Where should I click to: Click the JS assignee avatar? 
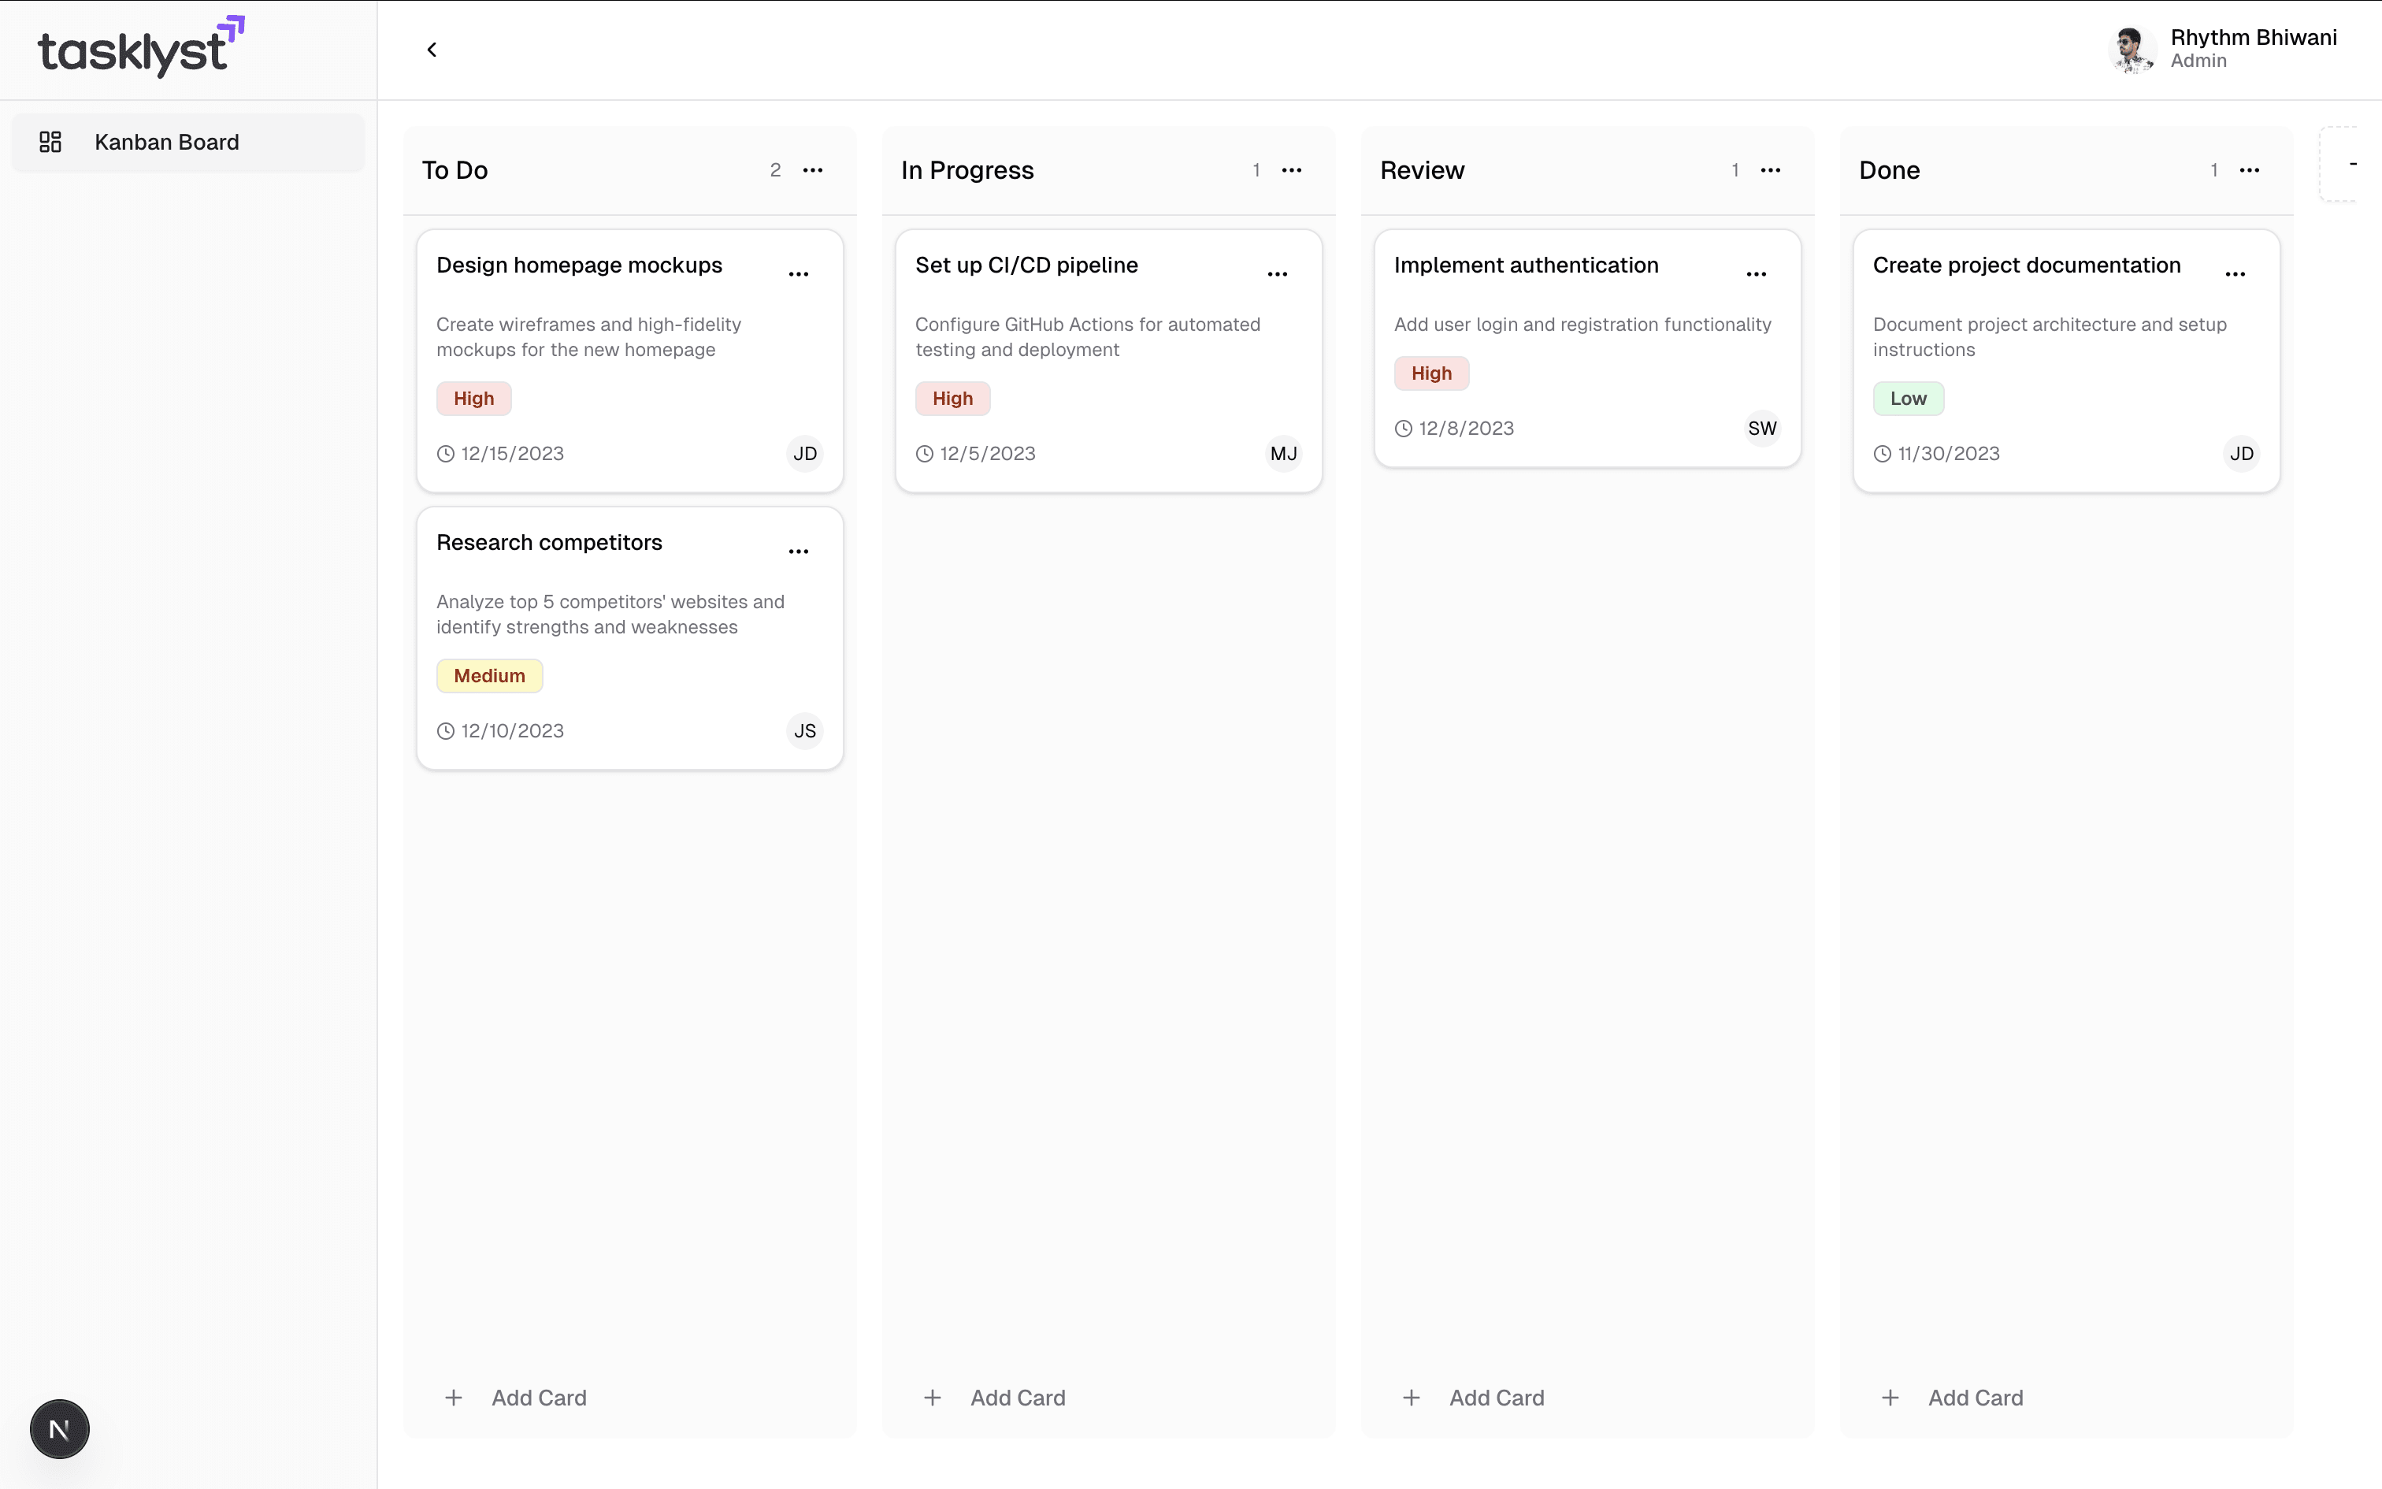[805, 731]
